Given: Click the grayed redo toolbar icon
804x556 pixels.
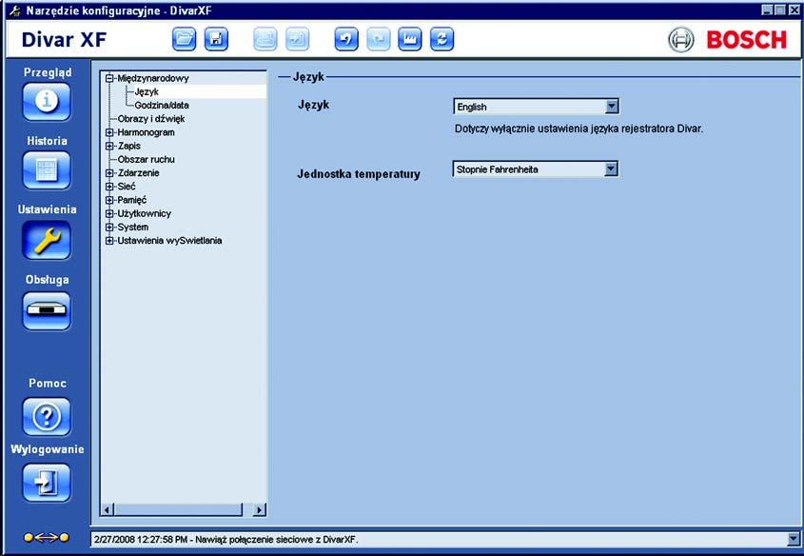Looking at the screenshot, I should (x=379, y=39).
